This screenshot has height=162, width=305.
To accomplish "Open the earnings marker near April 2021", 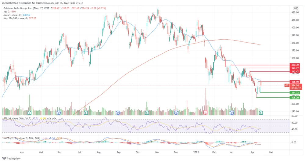I will tap(30, 113).
